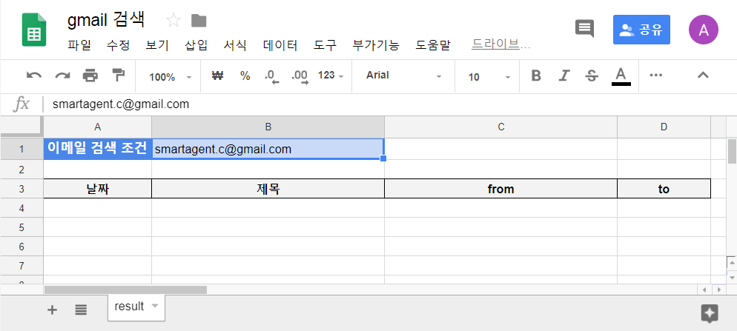This screenshot has height=331, width=737.
Task: Select column B header
Action: pyautogui.click(x=268, y=127)
